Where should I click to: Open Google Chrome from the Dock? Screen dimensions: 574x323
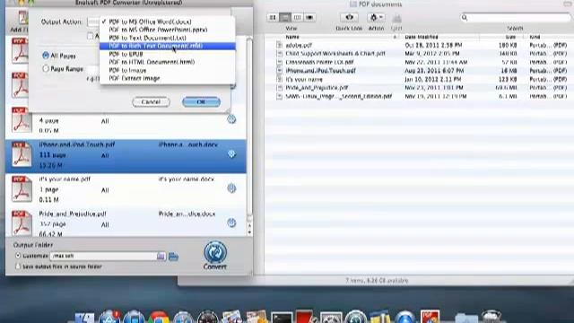click(x=159, y=318)
